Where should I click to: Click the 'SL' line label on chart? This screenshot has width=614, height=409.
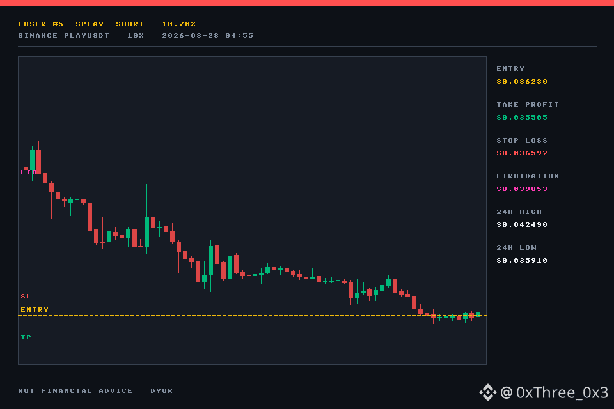(26, 297)
